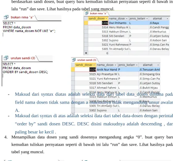Viewport: 173px width, 161px height.
Task: Click the Jl.Kebon Sari cell in the urutan sandi (3) datasheet
Action: 149,110
